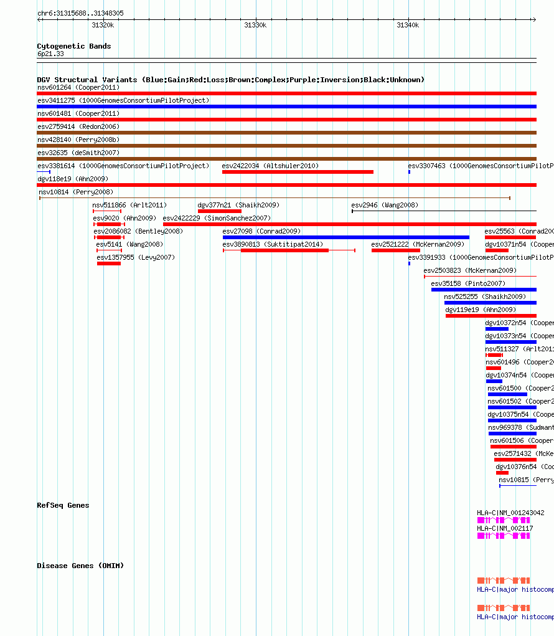Open the Disease Genes (OMIM) track title

click(80, 566)
